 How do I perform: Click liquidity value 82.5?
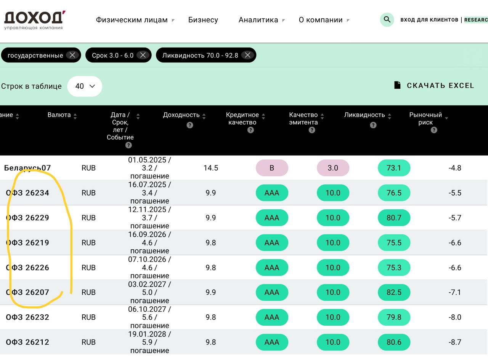394,292
